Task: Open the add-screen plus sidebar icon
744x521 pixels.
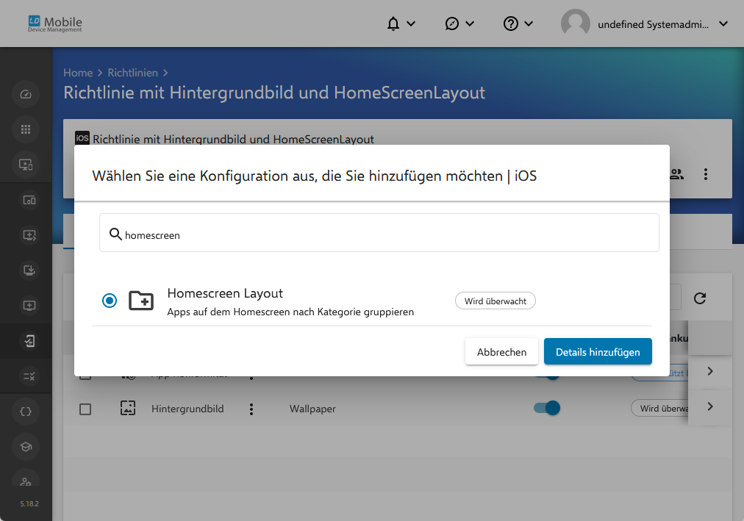Action: coord(29,306)
